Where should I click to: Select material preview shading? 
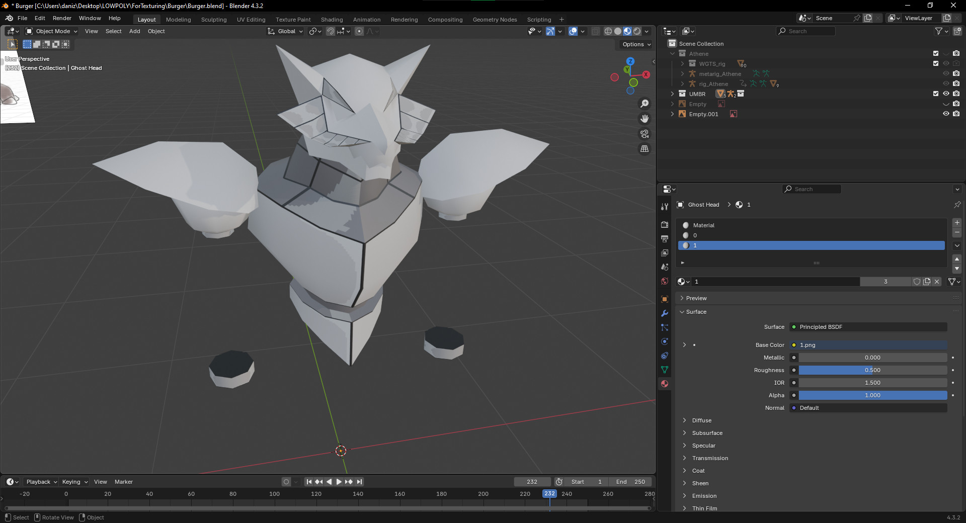(627, 31)
